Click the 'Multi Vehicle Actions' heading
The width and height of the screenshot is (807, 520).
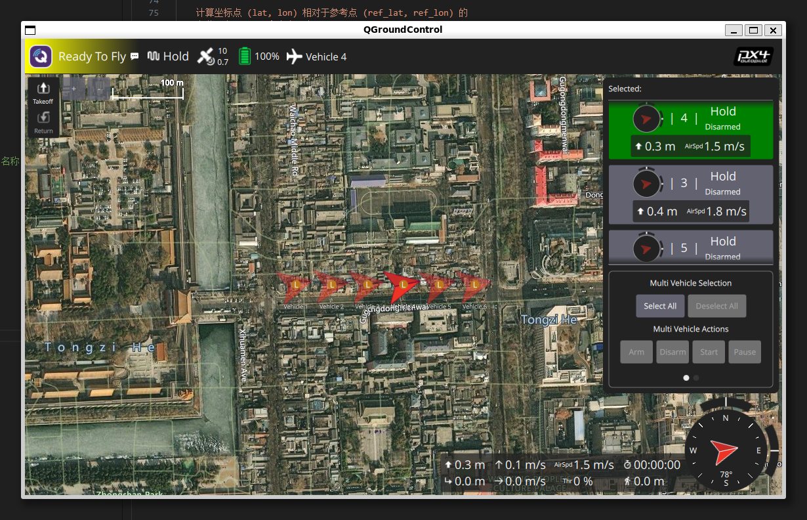(691, 329)
